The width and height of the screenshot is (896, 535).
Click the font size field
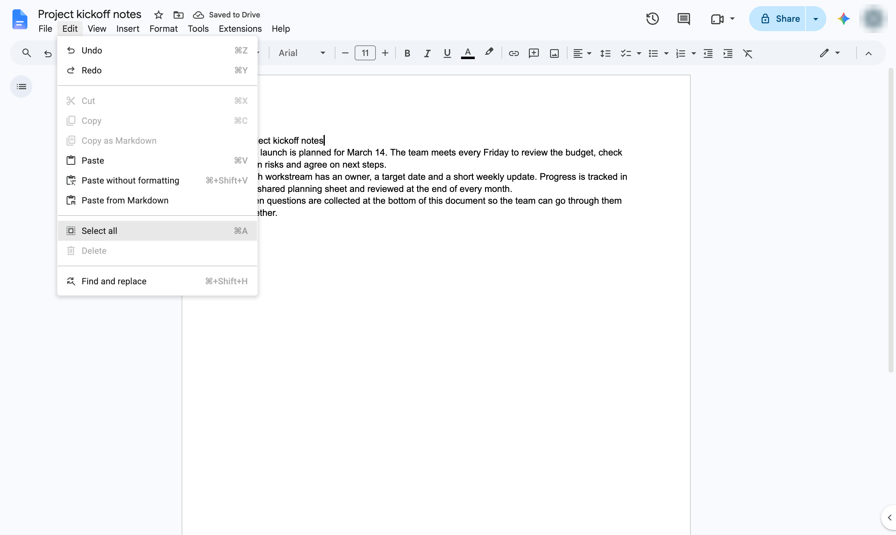click(x=365, y=53)
